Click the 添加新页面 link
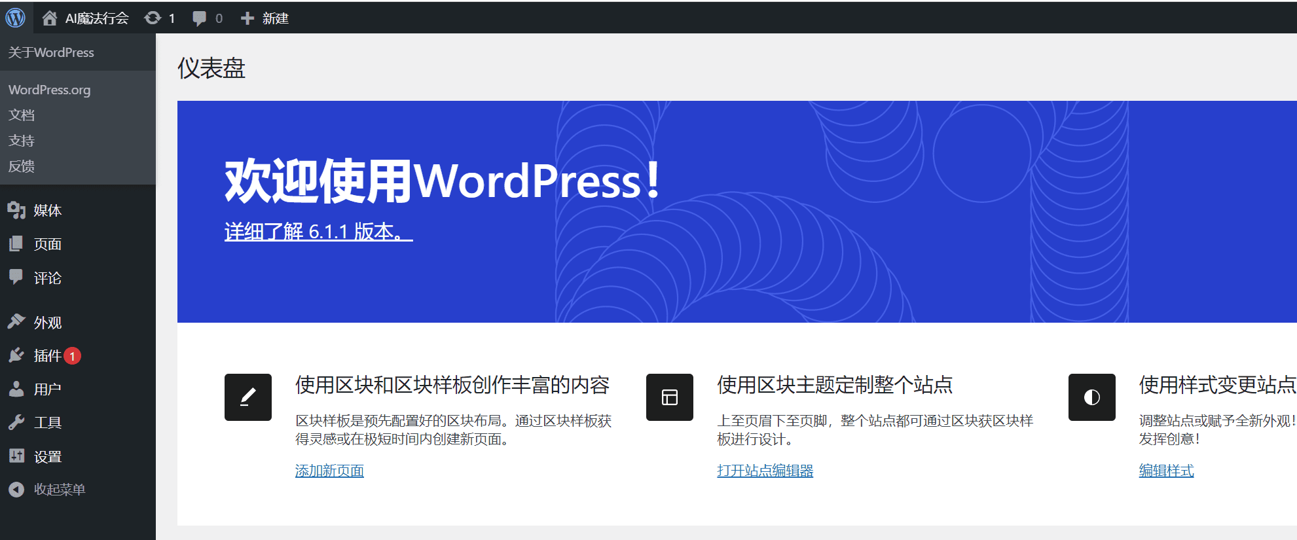Screen dimensions: 1297x540 [329, 471]
